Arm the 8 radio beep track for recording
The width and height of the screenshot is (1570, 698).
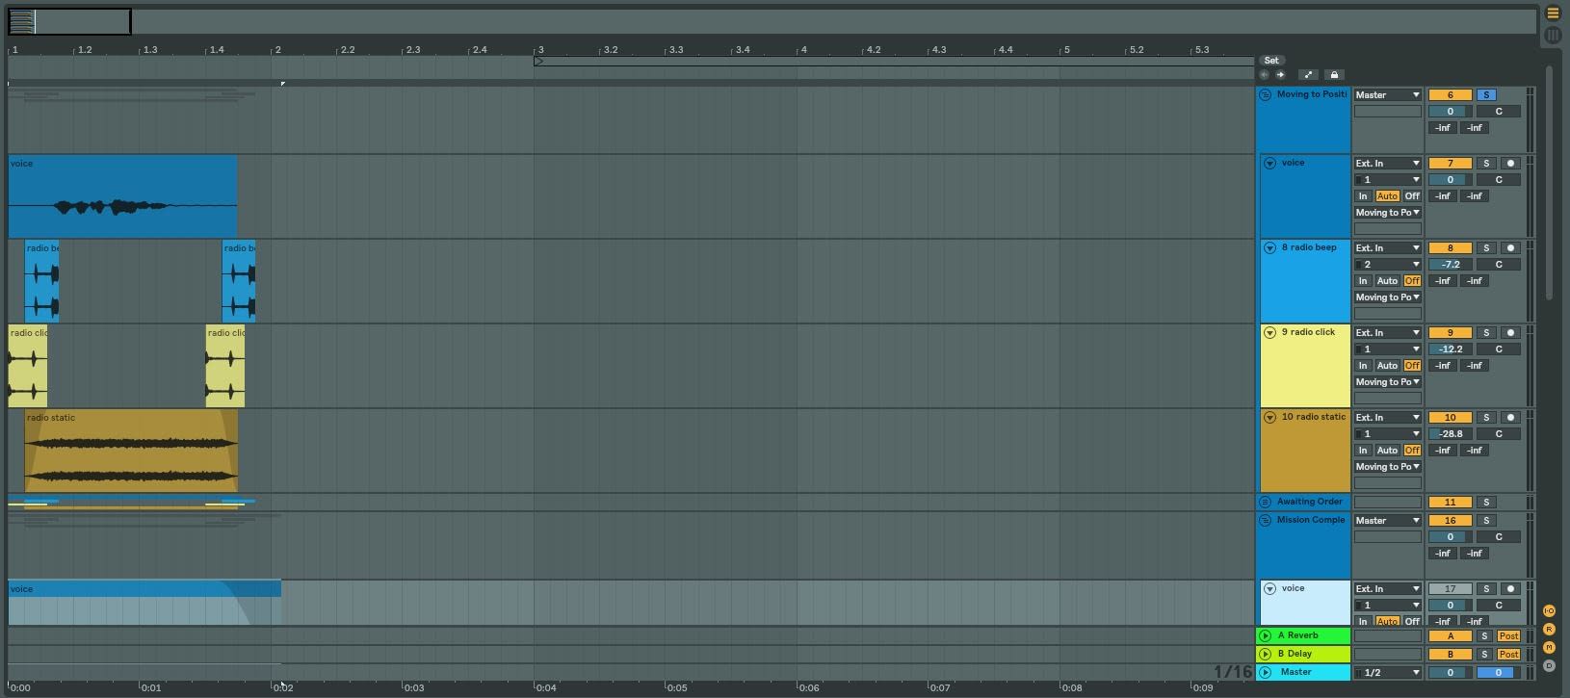(1510, 248)
